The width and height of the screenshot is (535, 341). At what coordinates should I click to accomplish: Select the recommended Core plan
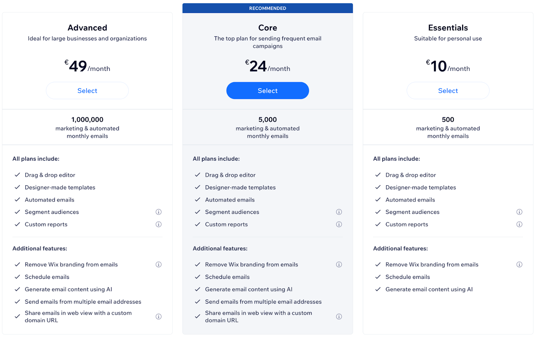coord(267,91)
